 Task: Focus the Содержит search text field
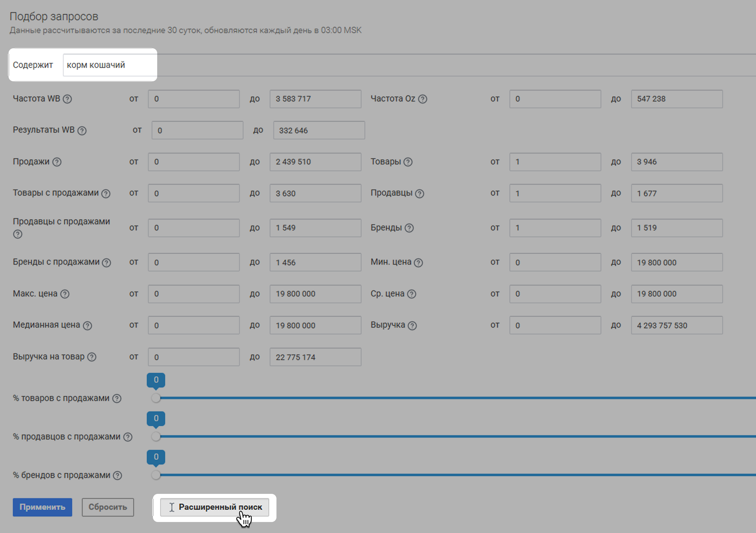[x=109, y=65]
